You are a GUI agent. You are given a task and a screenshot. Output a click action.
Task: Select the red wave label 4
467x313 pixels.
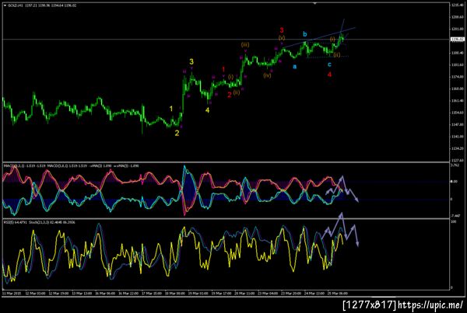pos(329,75)
